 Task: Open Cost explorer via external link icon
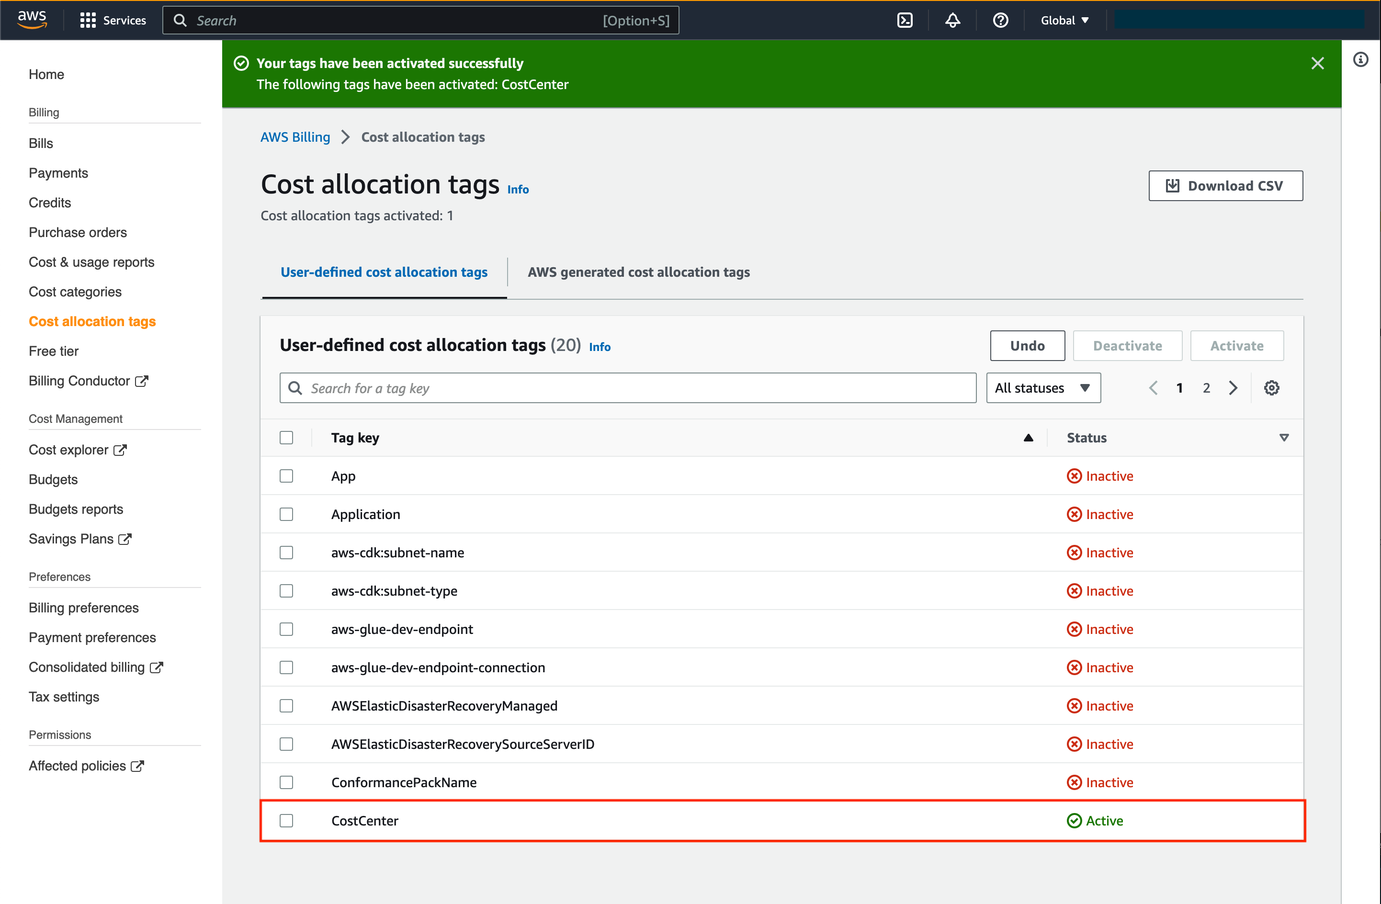pyautogui.click(x=120, y=449)
